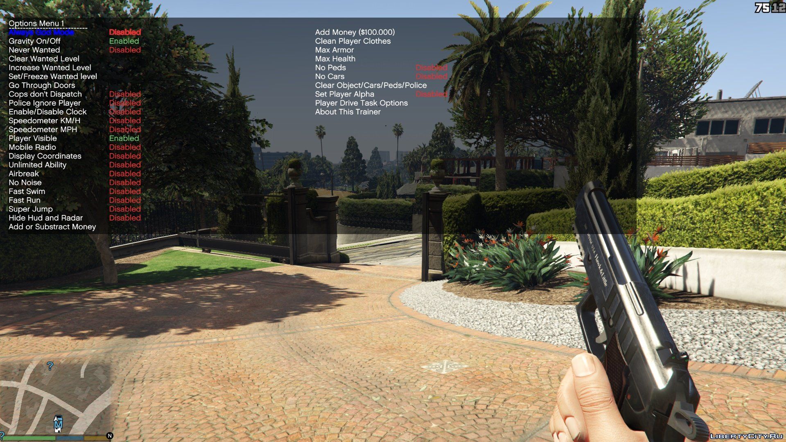The width and height of the screenshot is (786, 442).
Task: Select Set Player Alpha option
Action: click(x=346, y=93)
